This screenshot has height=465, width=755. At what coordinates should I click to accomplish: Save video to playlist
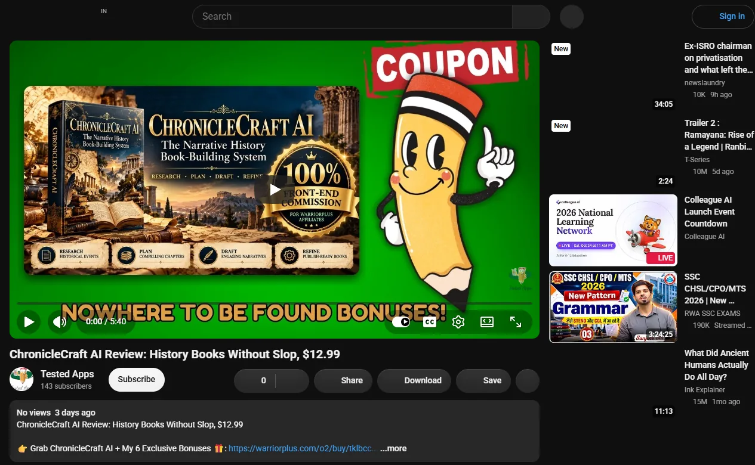[483, 380]
